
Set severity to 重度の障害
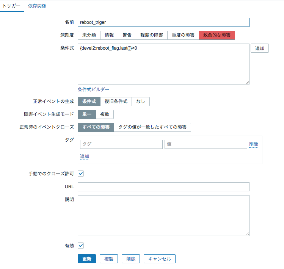(183, 35)
